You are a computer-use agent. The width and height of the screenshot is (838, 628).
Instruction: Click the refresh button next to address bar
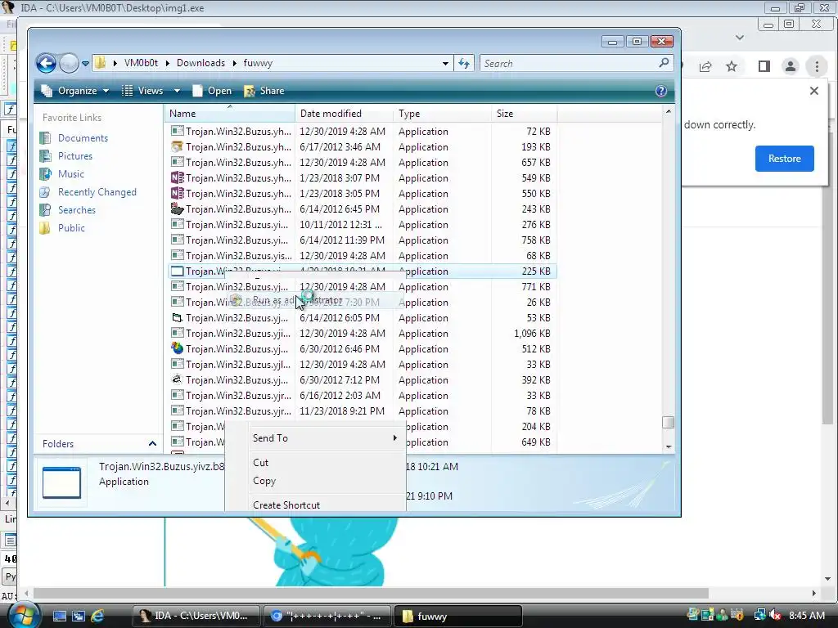pyautogui.click(x=464, y=64)
